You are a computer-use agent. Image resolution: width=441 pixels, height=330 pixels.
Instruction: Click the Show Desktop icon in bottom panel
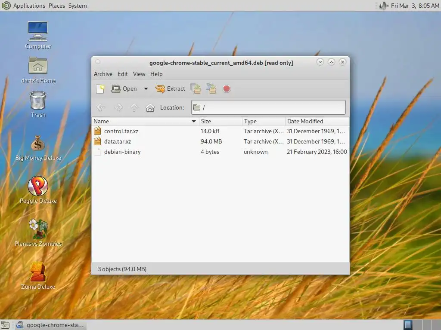tap(5, 325)
